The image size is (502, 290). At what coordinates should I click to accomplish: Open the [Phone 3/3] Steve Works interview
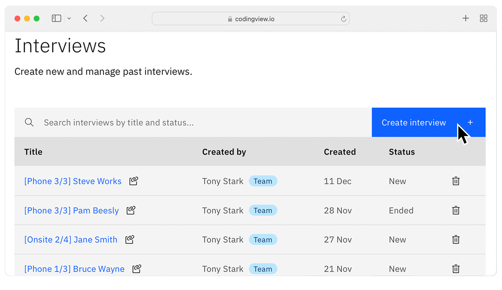(x=73, y=181)
